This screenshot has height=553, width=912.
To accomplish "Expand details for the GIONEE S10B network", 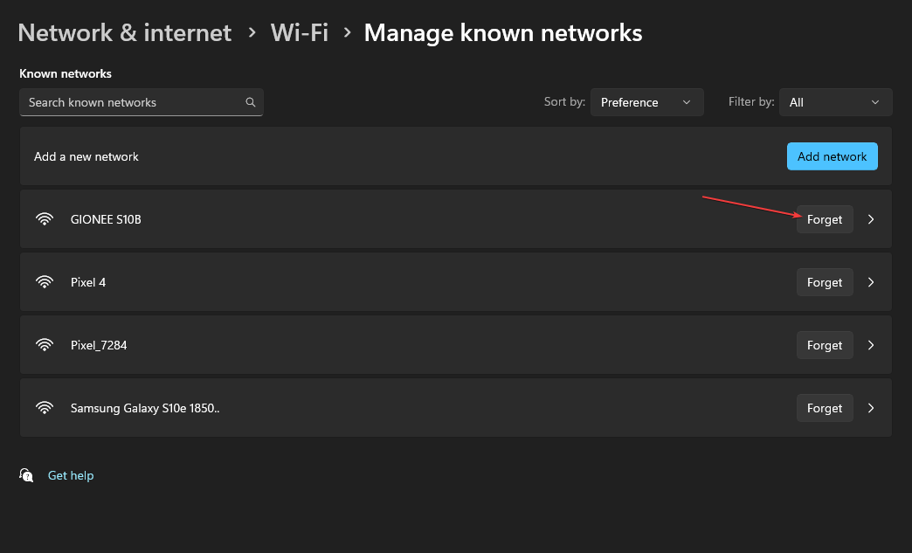I will click(x=870, y=219).
